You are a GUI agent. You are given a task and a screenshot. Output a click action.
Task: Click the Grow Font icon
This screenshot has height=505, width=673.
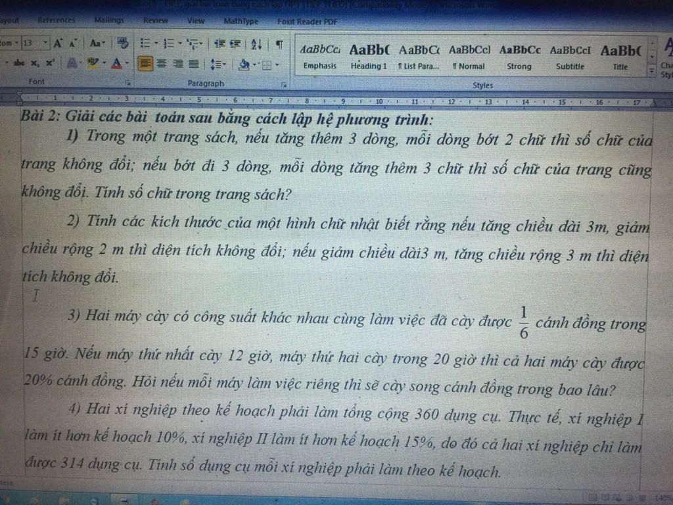click(58, 43)
